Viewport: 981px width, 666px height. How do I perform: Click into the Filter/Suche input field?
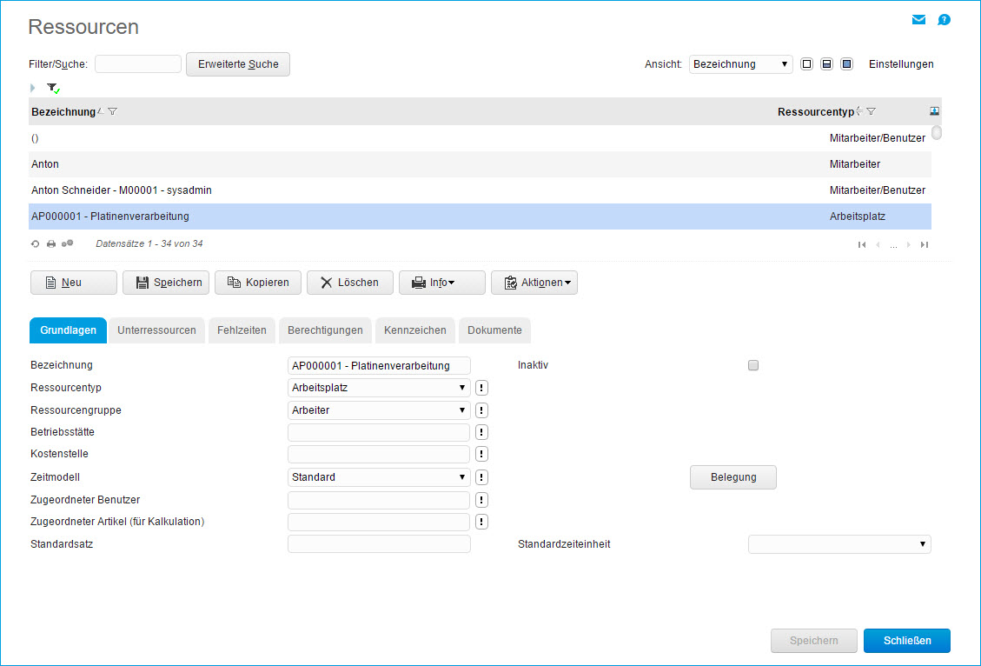137,64
